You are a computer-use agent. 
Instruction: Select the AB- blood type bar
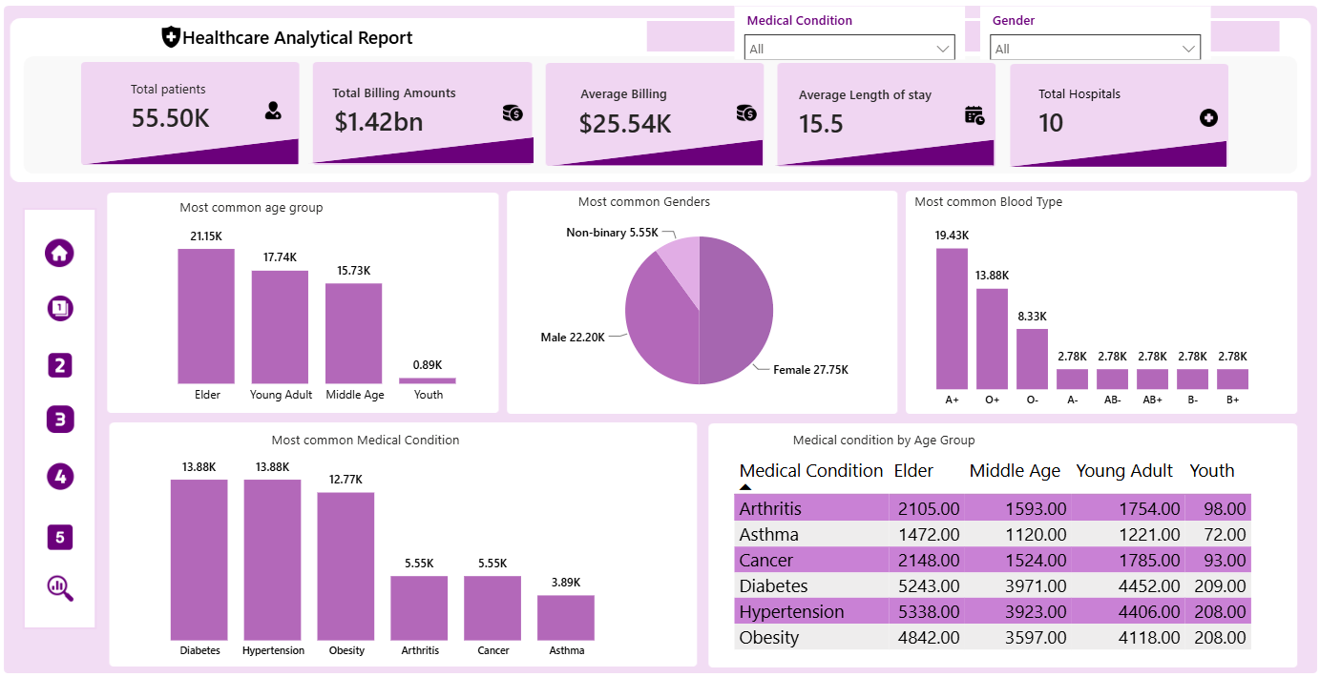point(1112,379)
